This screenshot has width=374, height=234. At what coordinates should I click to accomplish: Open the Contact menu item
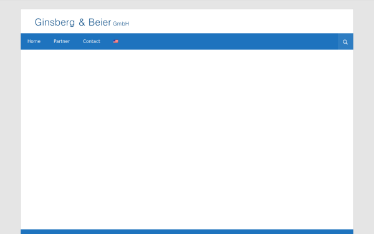pyautogui.click(x=92, y=41)
